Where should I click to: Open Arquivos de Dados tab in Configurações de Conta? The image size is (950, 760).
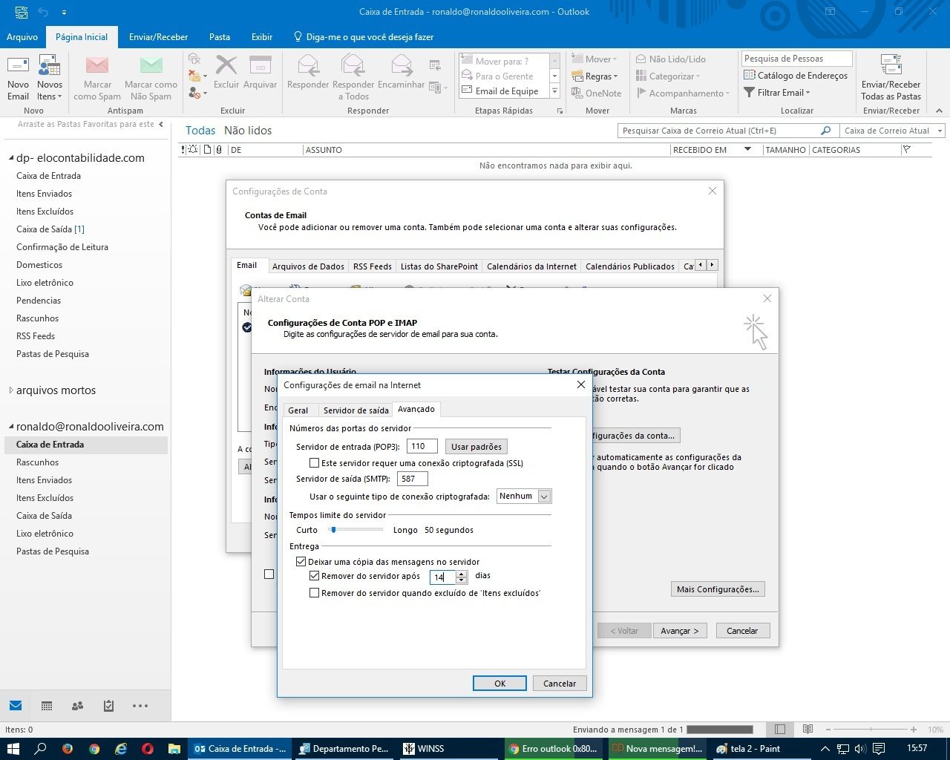tap(308, 266)
